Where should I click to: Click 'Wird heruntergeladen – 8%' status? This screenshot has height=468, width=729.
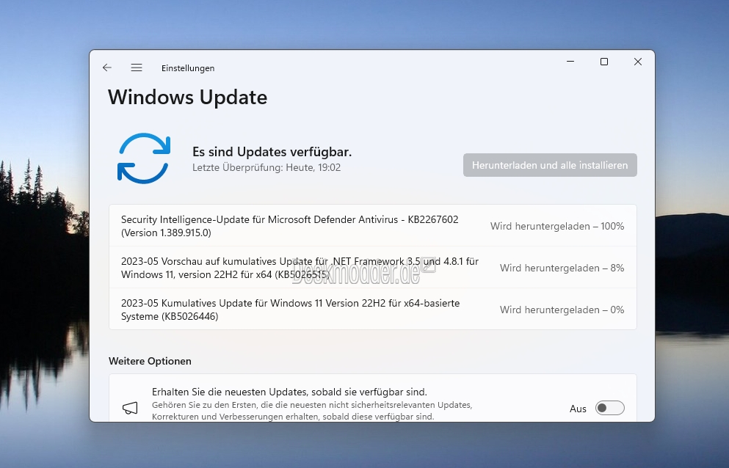tap(562, 268)
